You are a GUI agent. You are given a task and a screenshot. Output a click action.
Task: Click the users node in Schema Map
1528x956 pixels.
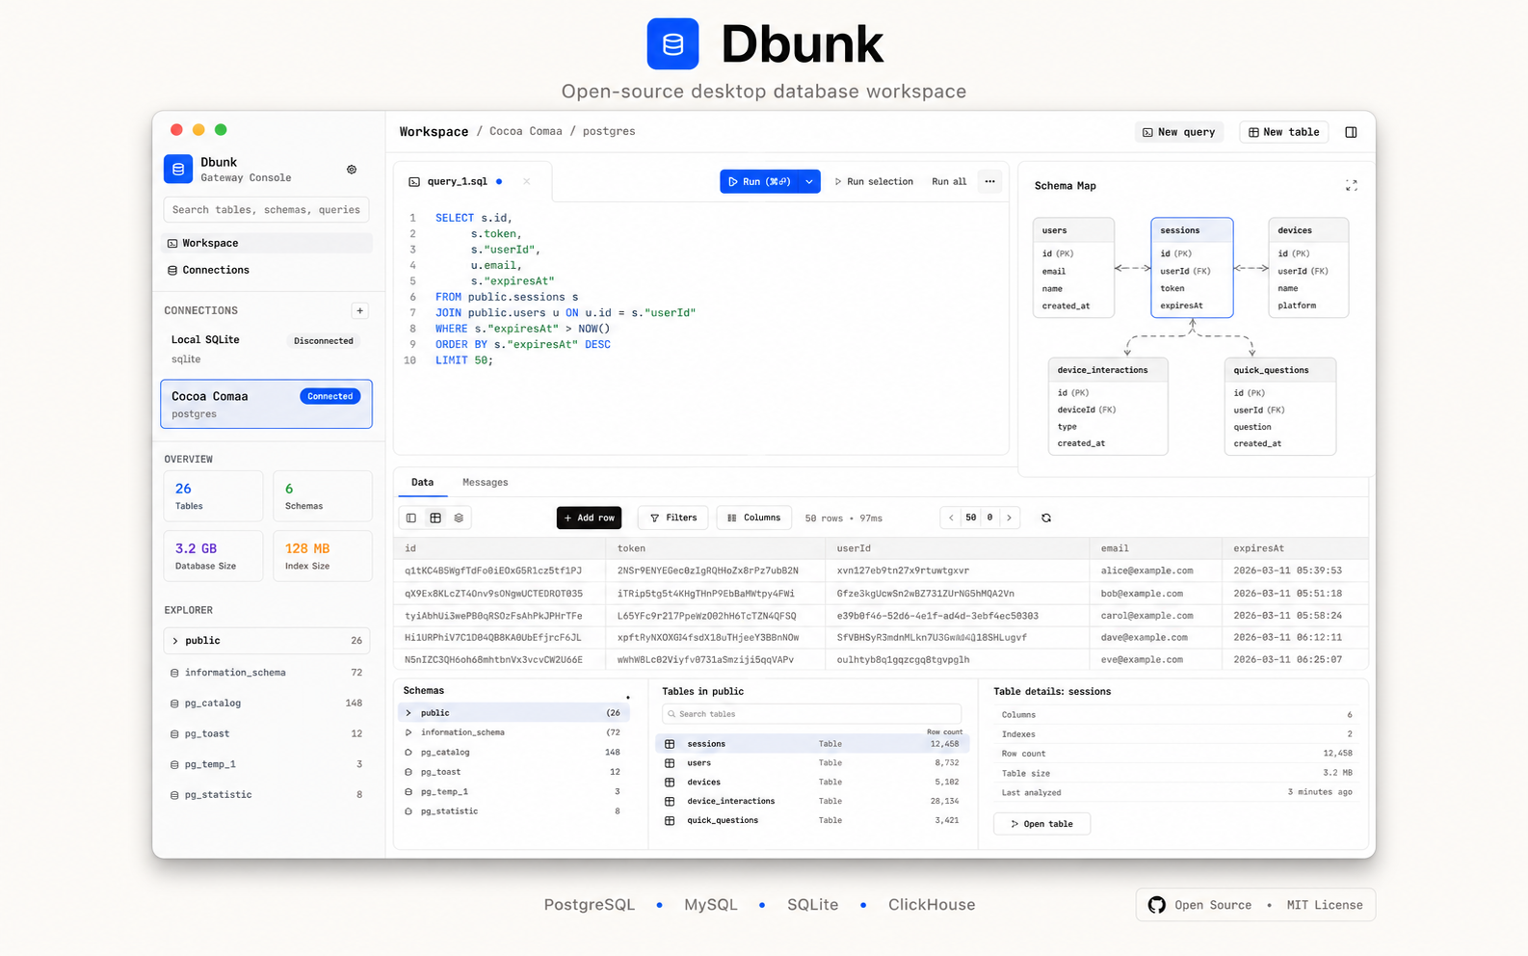click(x=1073, y=268)
